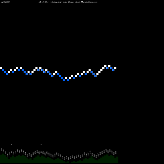Click the rightmost rotated price label
Screen dimensions: 164x164
click(116, 153)
